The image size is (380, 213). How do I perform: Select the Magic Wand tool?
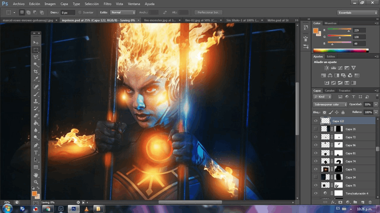pyautogui.click(x=36, y=64)
